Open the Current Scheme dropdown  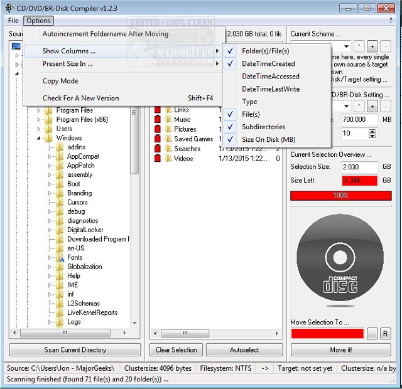tap(346, 46)
